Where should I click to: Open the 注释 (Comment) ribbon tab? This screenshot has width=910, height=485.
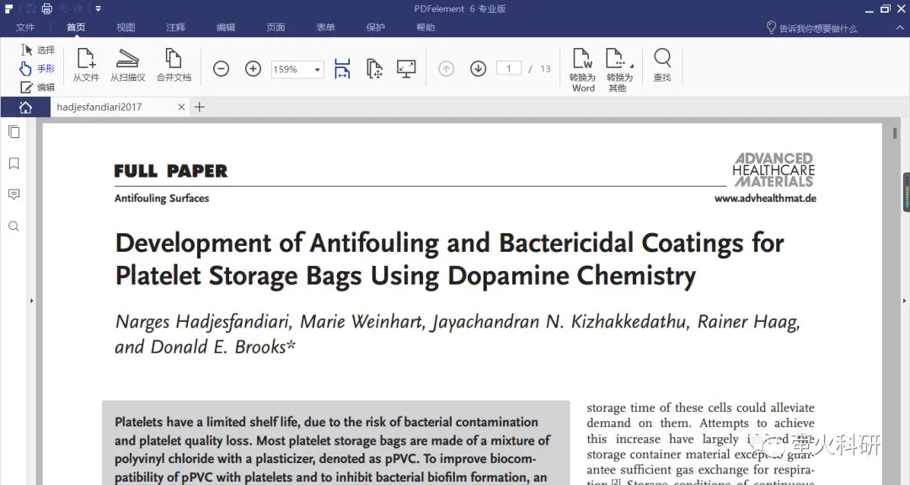pos(175,28)
